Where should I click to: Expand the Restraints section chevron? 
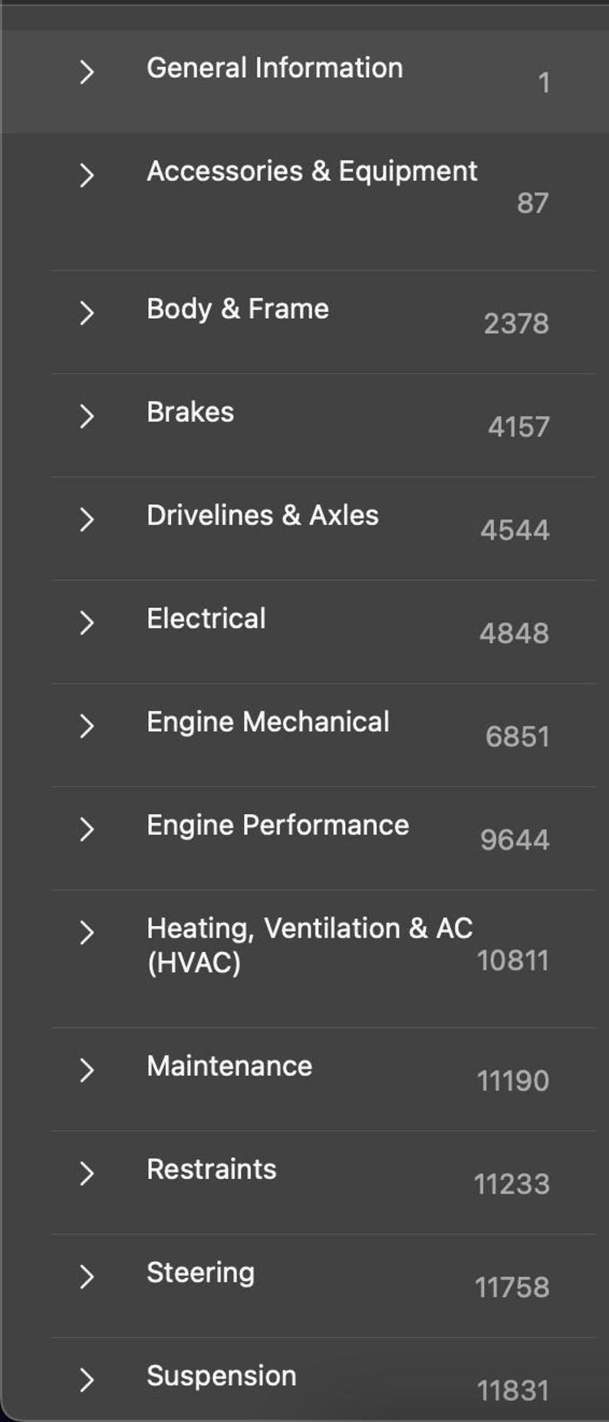(87, 1174)
